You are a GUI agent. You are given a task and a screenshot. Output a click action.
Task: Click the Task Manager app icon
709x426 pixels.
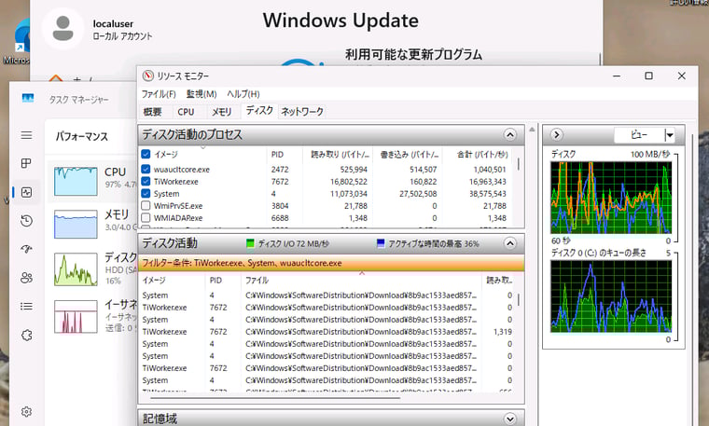pyautogui.click(x=28, y=98)
